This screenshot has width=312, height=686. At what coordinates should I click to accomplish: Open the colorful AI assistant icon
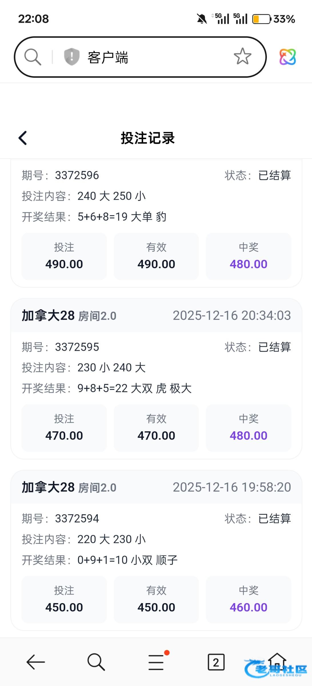287,57
